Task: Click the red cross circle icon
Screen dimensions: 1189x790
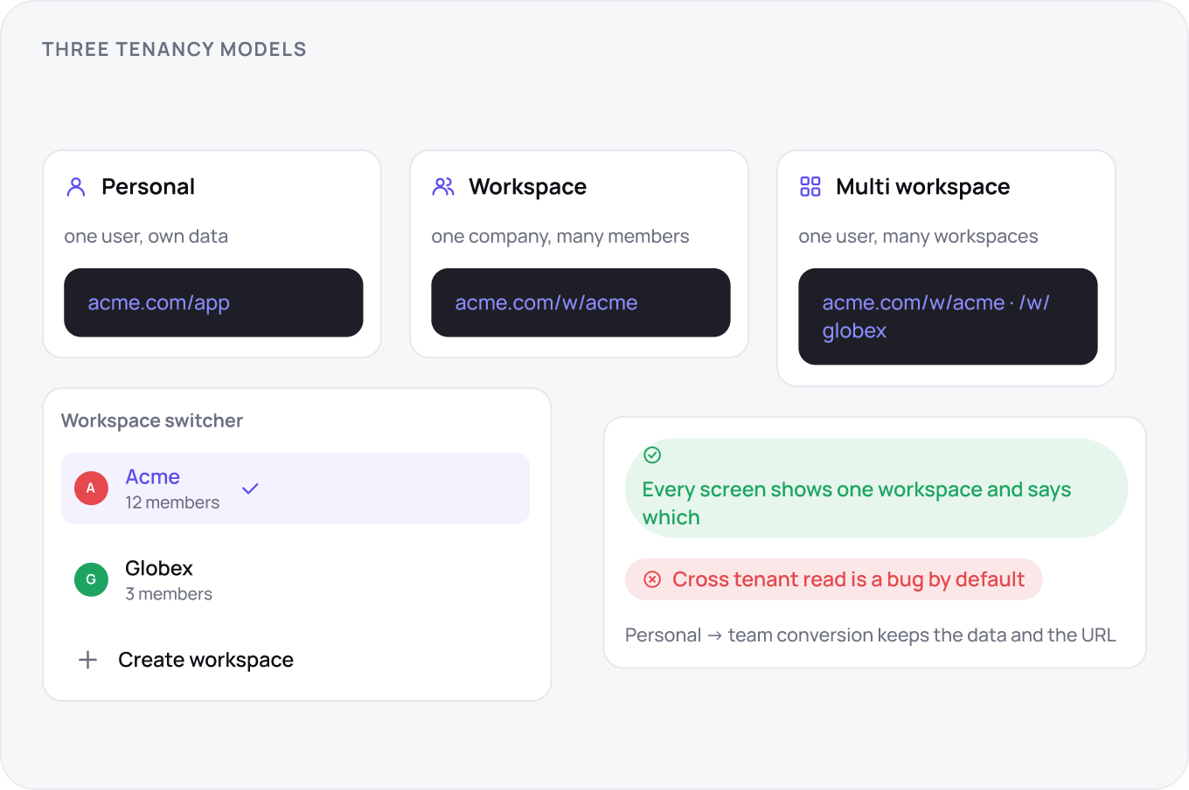Action: (652, 579)
